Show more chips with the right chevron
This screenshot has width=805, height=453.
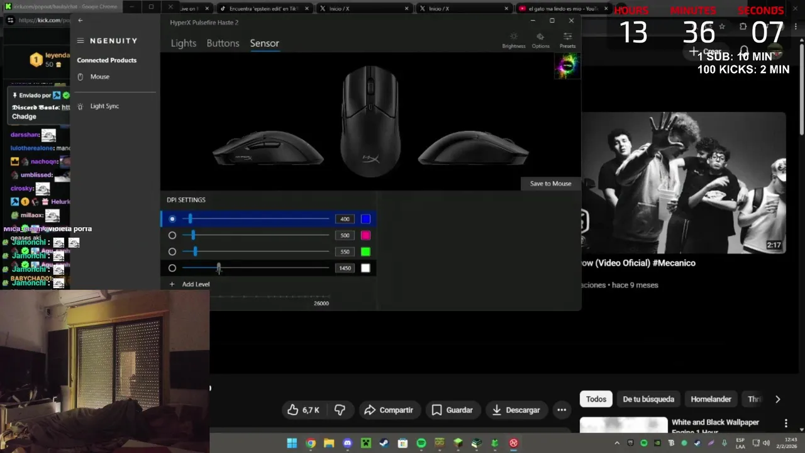[x=777, y=400]
